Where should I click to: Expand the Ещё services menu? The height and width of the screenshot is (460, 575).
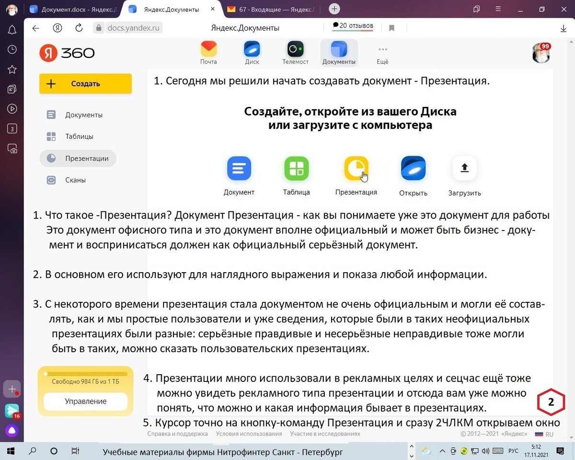click(382, 55)
